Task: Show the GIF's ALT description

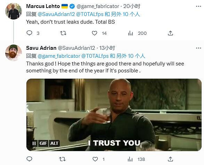Action: pos(54,143)
